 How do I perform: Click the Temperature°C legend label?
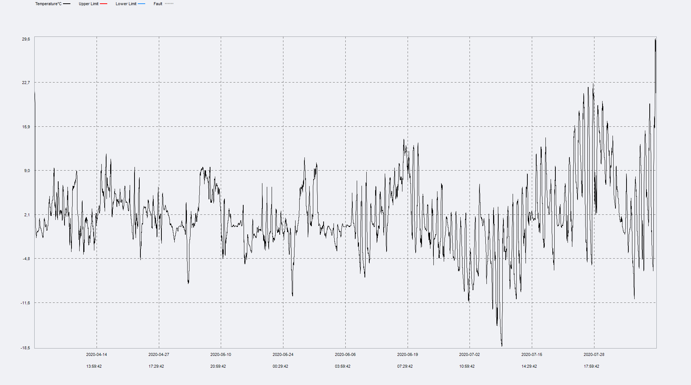[x=48, y=4]
